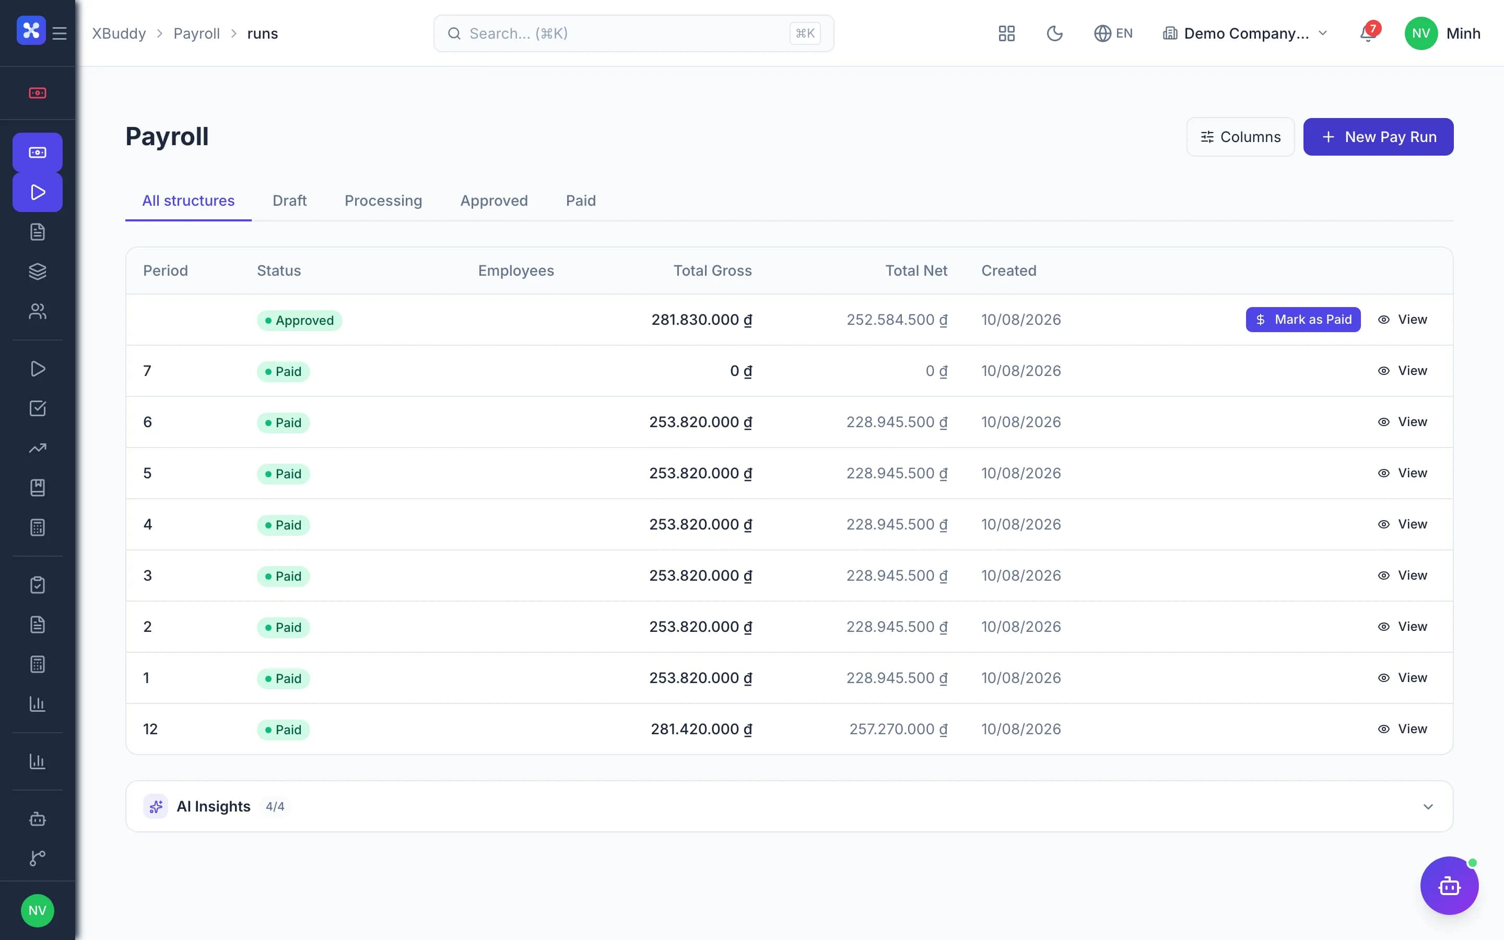The width and height of the screenshot is (1504, 940).
Task: Create a New Pay Run
Action: (1378, 137)
